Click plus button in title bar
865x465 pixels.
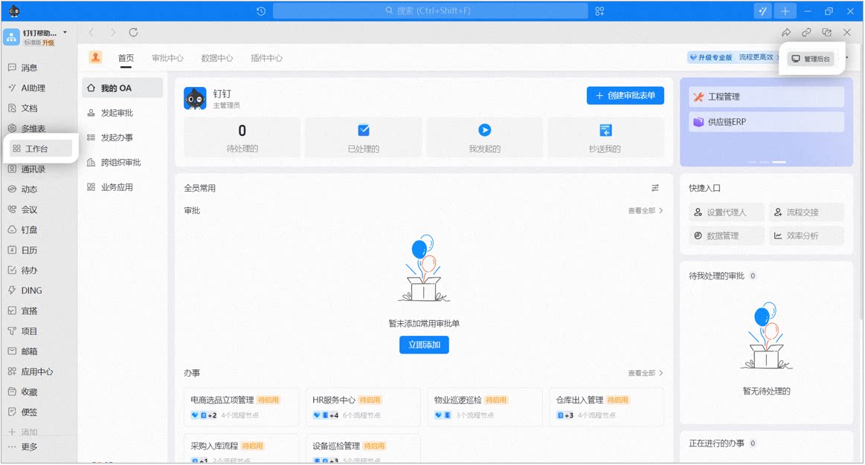785,11
